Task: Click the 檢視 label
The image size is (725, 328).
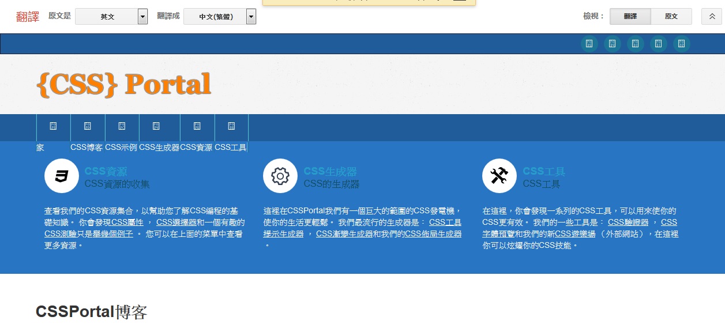Action: coord(595,16)
